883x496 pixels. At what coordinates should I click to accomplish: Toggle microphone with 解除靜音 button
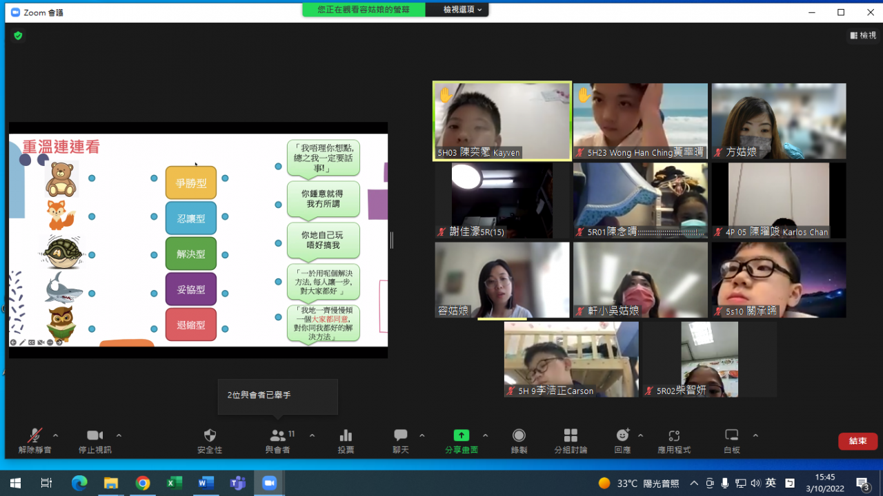tap(34, 435)
